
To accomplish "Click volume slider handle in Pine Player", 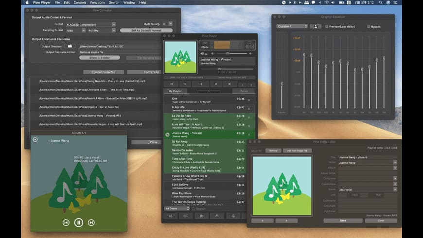I will click(228, 53).
